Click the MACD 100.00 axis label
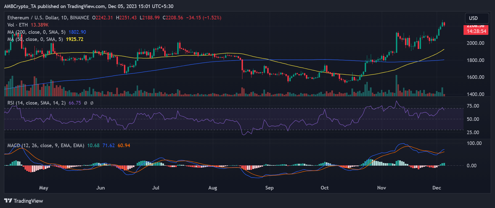Screen dimensions: 495x208 coord(474,143)
